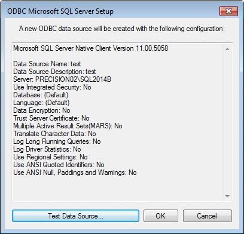Viewport: 244px width, 234px height.
Task: Click the scroll up arrow in configuration box
Action: click(x=228, y=49)
